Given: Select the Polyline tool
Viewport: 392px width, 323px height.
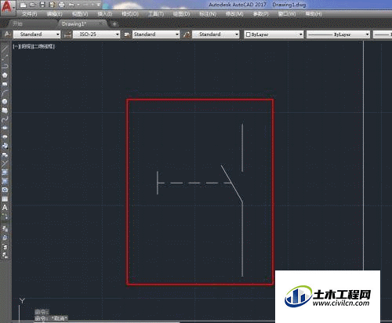Looking at the screenshot, I should pos(5,67).
